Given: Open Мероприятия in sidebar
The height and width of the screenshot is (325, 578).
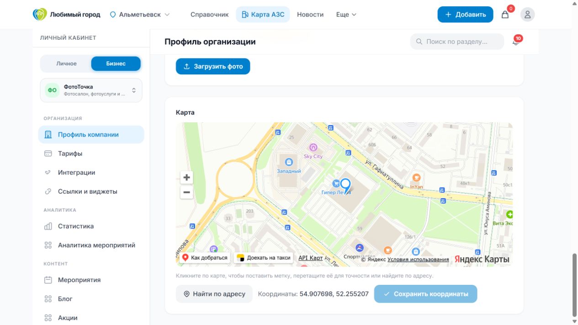Looking at the screenshot, I should pyautogui.click(x=91, y=280).
